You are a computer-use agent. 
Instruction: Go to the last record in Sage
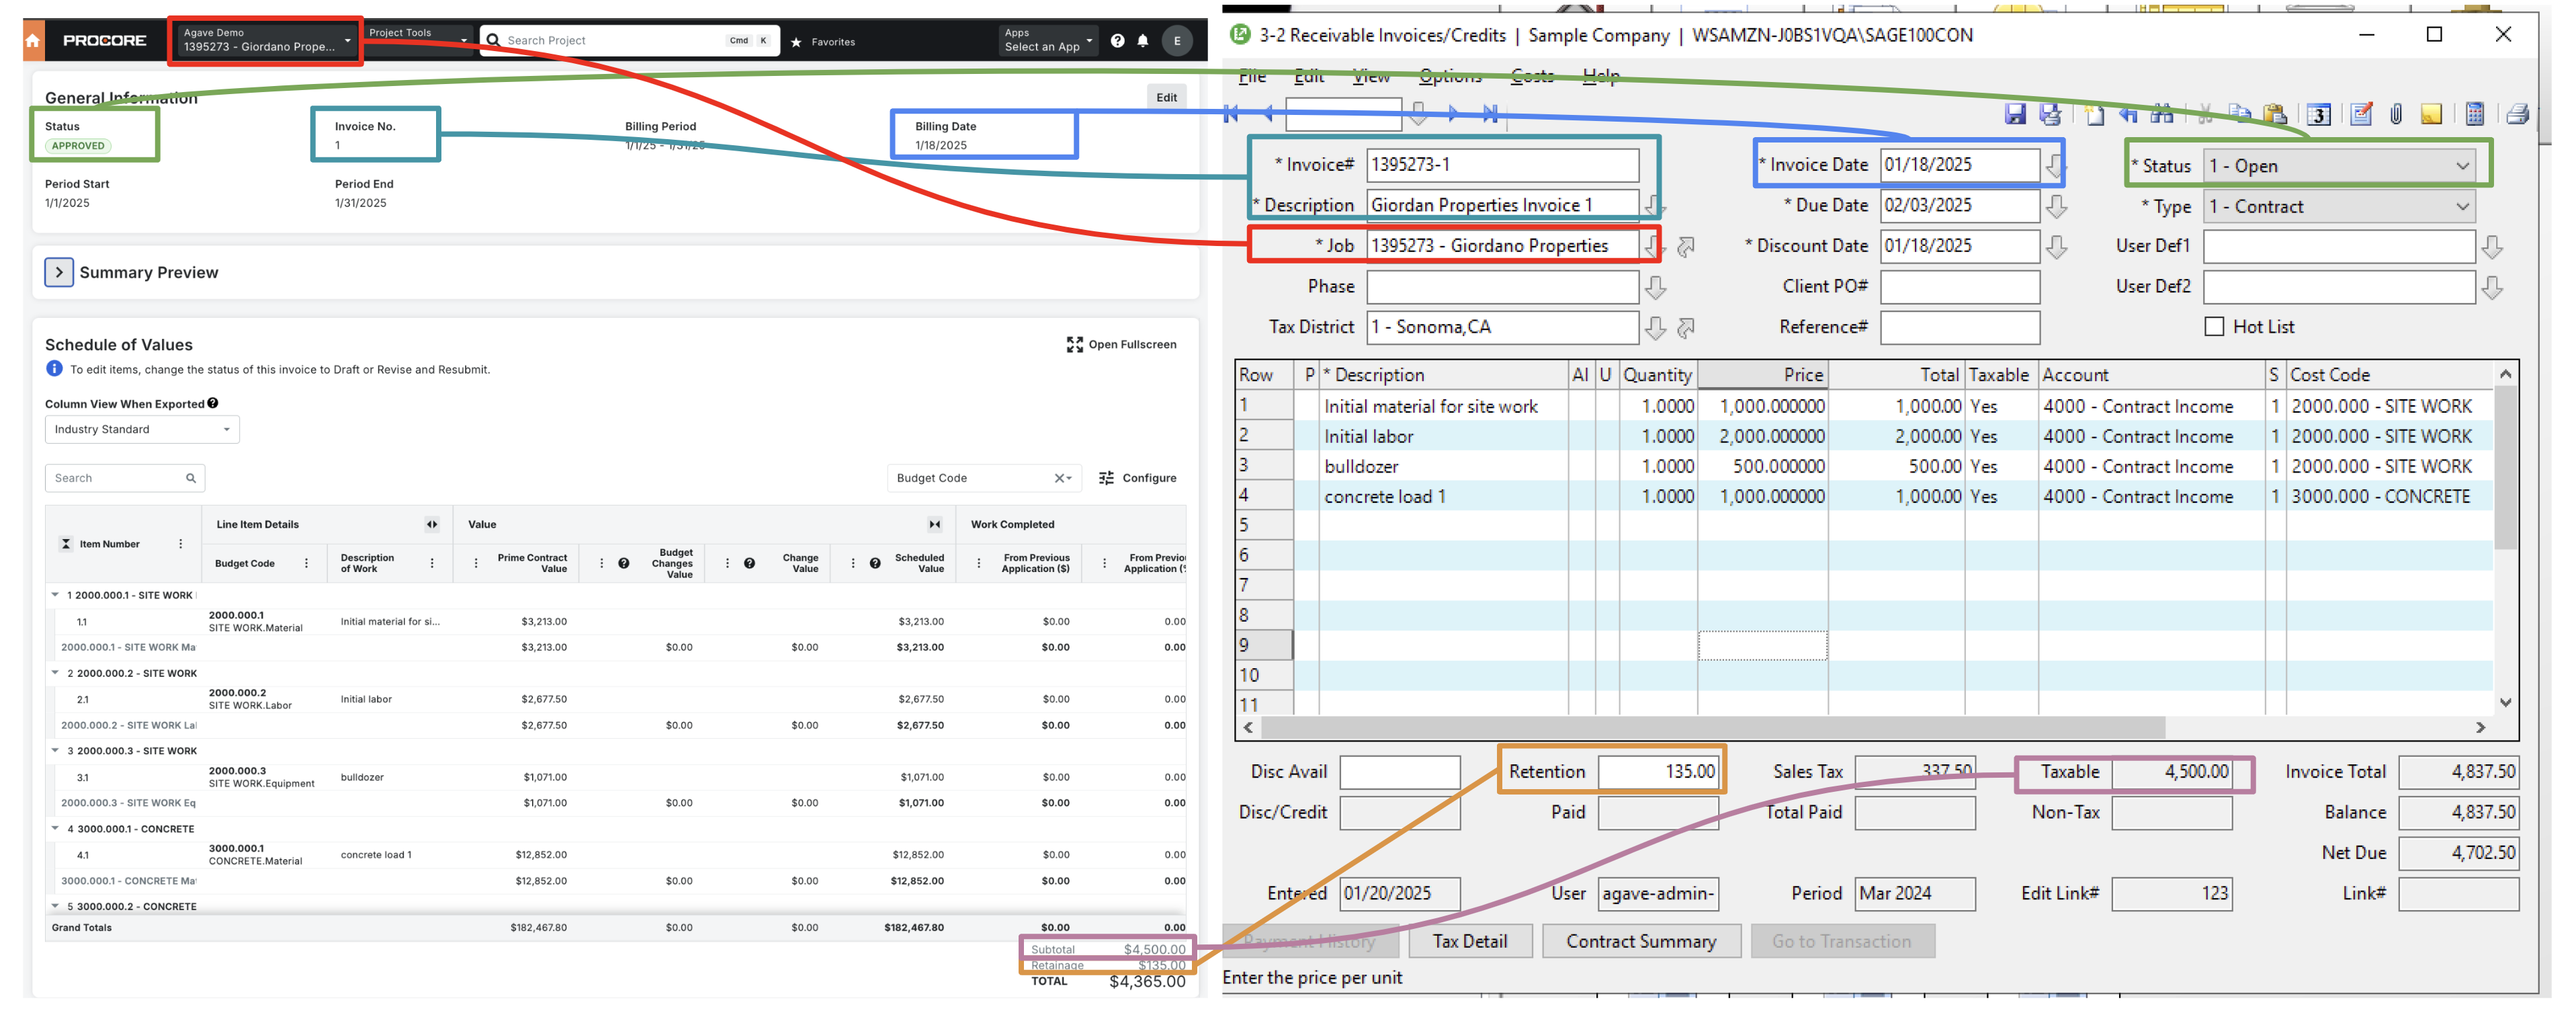click(x=1490, y=114)
